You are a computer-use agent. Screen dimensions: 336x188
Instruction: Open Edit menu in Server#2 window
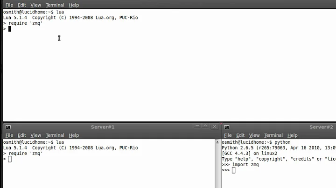click(x=240, y=135)
